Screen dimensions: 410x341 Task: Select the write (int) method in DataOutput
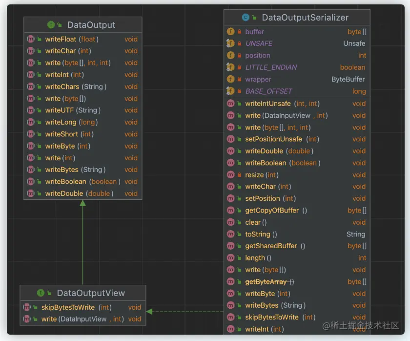83,158
